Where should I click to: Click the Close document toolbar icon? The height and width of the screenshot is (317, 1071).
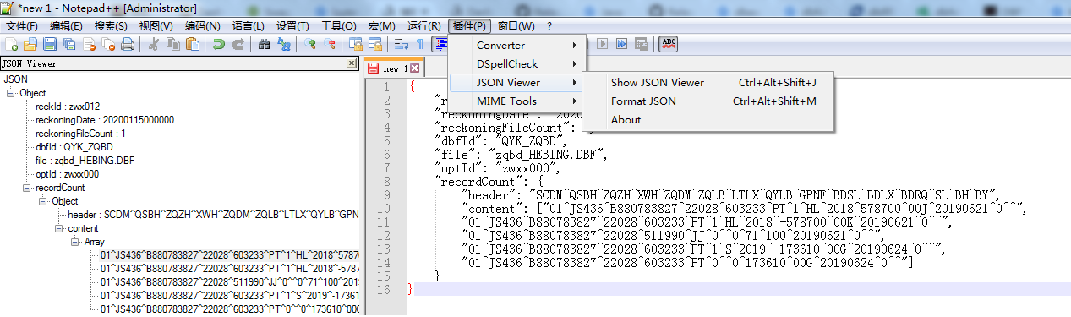(89, 44)
